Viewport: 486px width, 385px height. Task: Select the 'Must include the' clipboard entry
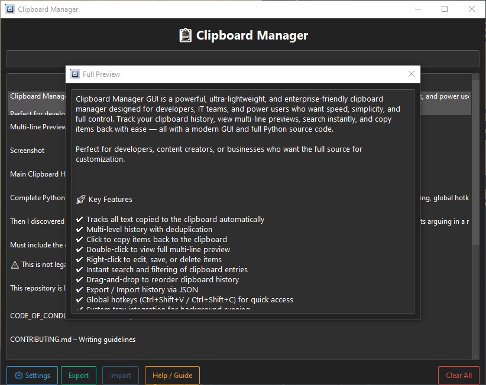(37, 245)
